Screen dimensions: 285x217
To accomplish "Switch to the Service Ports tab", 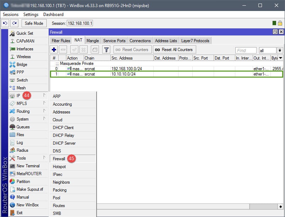I will pyautogui.click(x=114, y=41).
